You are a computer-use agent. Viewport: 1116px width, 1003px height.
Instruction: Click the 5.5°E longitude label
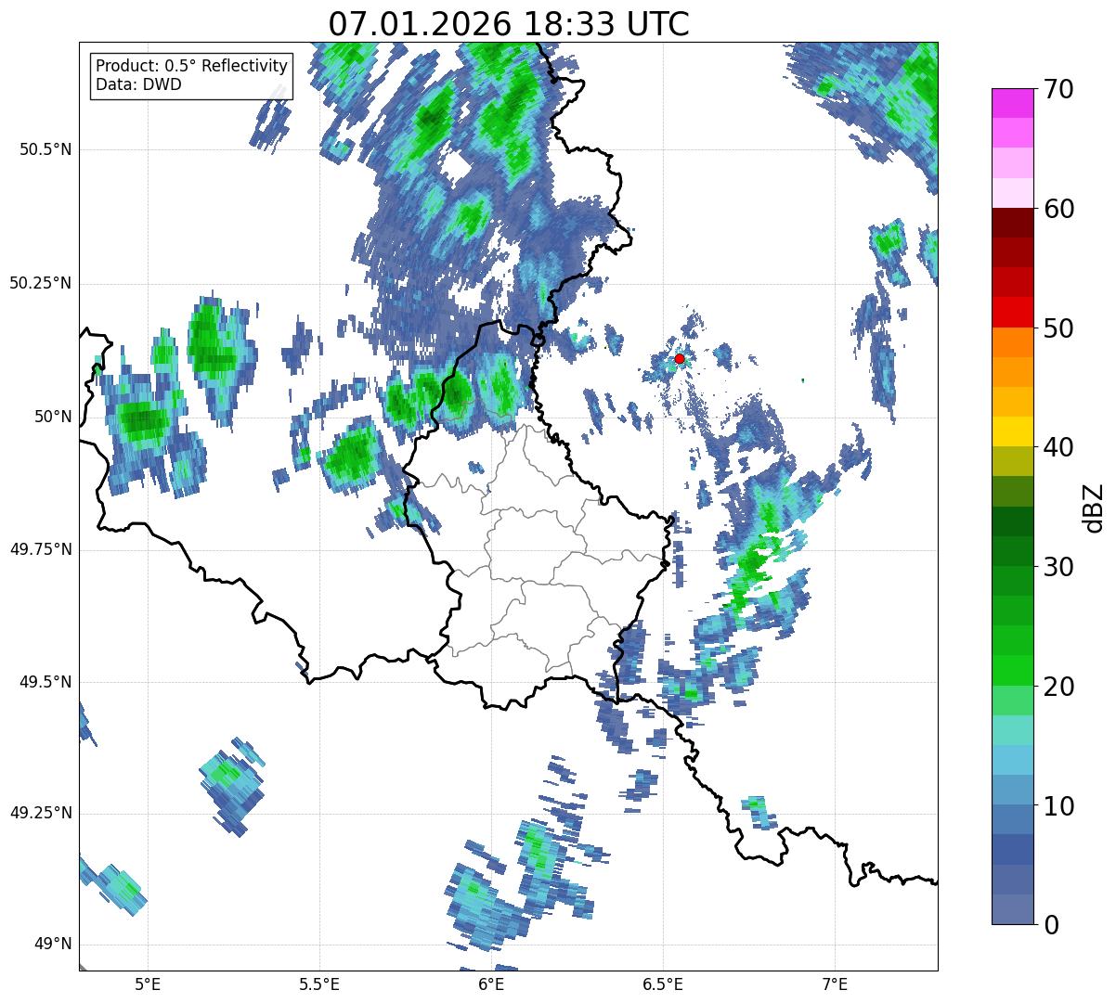(319, 984)
